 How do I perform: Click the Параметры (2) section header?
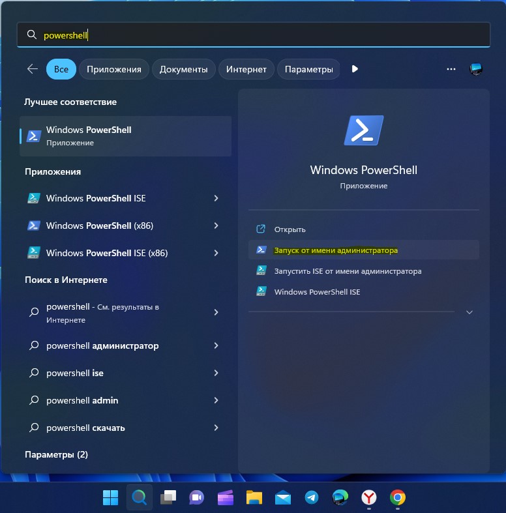pyautogui.click(x=56, y=454)
